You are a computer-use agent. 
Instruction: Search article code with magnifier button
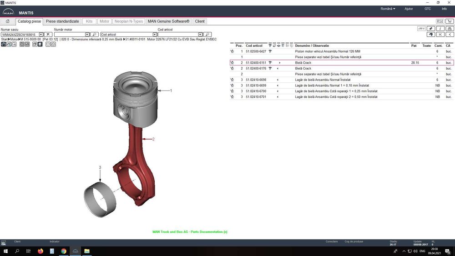[207, 35]
